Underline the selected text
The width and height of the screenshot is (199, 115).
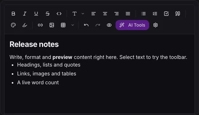[x=36, y=14]
